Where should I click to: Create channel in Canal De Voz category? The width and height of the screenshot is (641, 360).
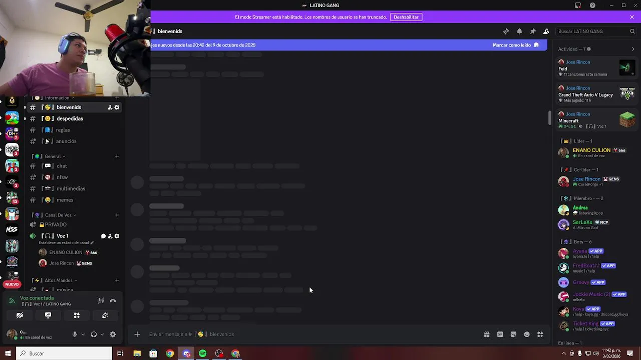click(x=117, y=215)
